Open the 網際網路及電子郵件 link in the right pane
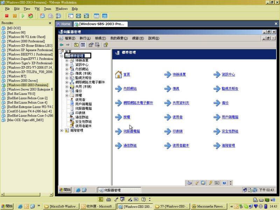Screen dimensions: 280x210 pos(138,103)
